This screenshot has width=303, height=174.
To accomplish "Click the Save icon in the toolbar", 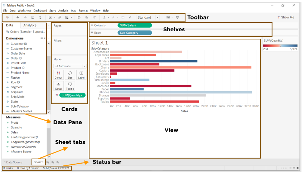I will click(33, 17).
